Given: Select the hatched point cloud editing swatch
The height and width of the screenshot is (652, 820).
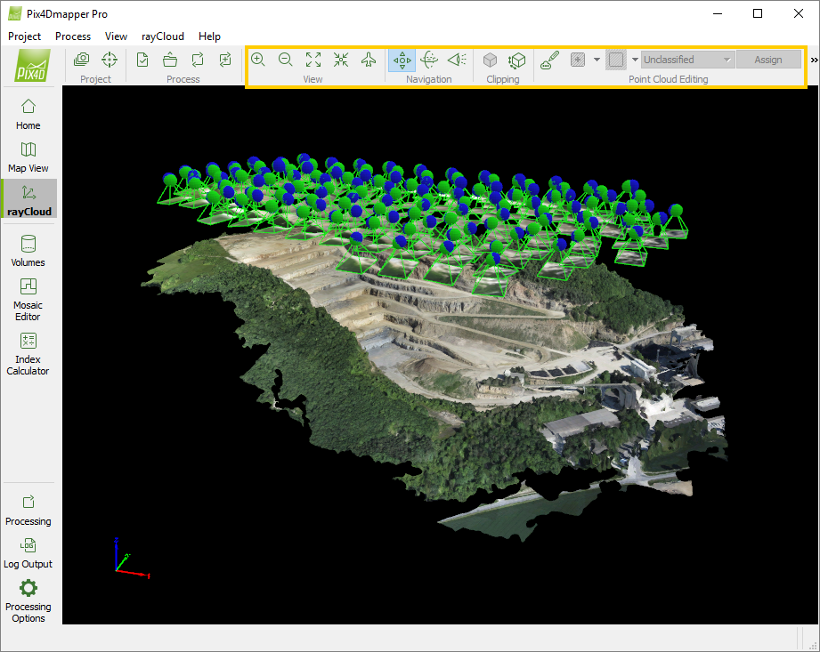Looking at the screenshot, I should pyautogui.click(x=618, y=59).
